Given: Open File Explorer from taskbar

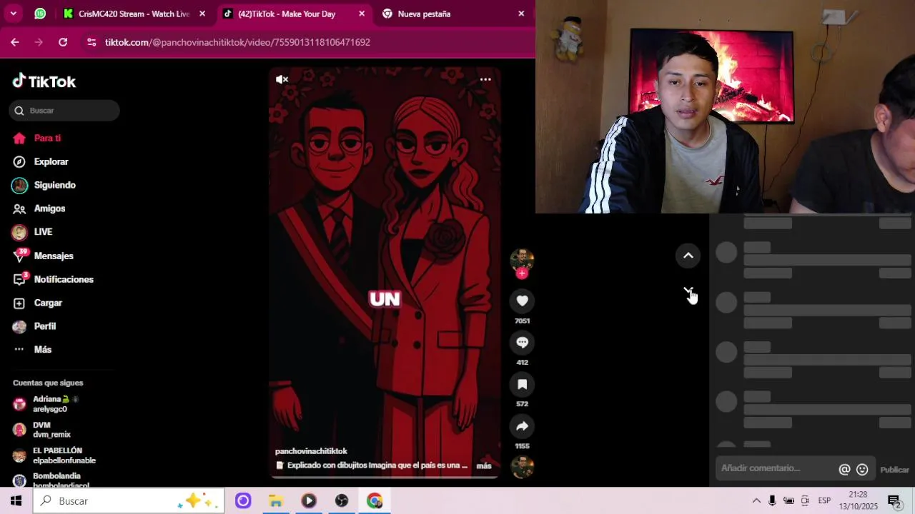Looking at the screenshot, I should 276,501.
